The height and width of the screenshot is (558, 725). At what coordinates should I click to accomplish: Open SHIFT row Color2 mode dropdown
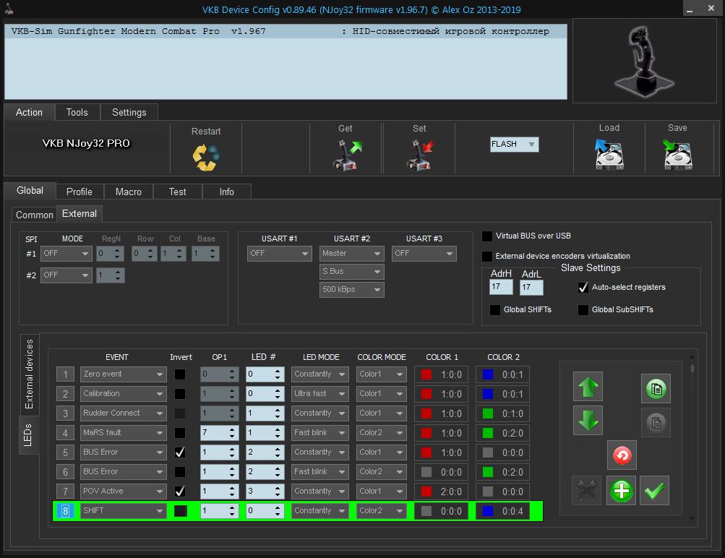click(381, 511)
